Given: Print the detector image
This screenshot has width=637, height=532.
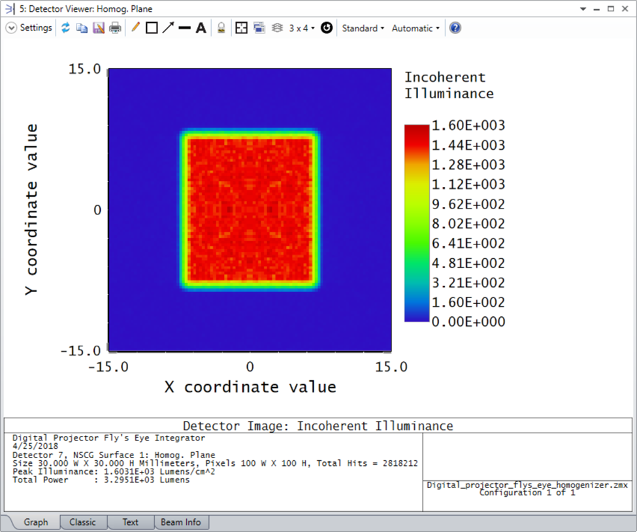Looking at the screenshot, I should (116, 27).
